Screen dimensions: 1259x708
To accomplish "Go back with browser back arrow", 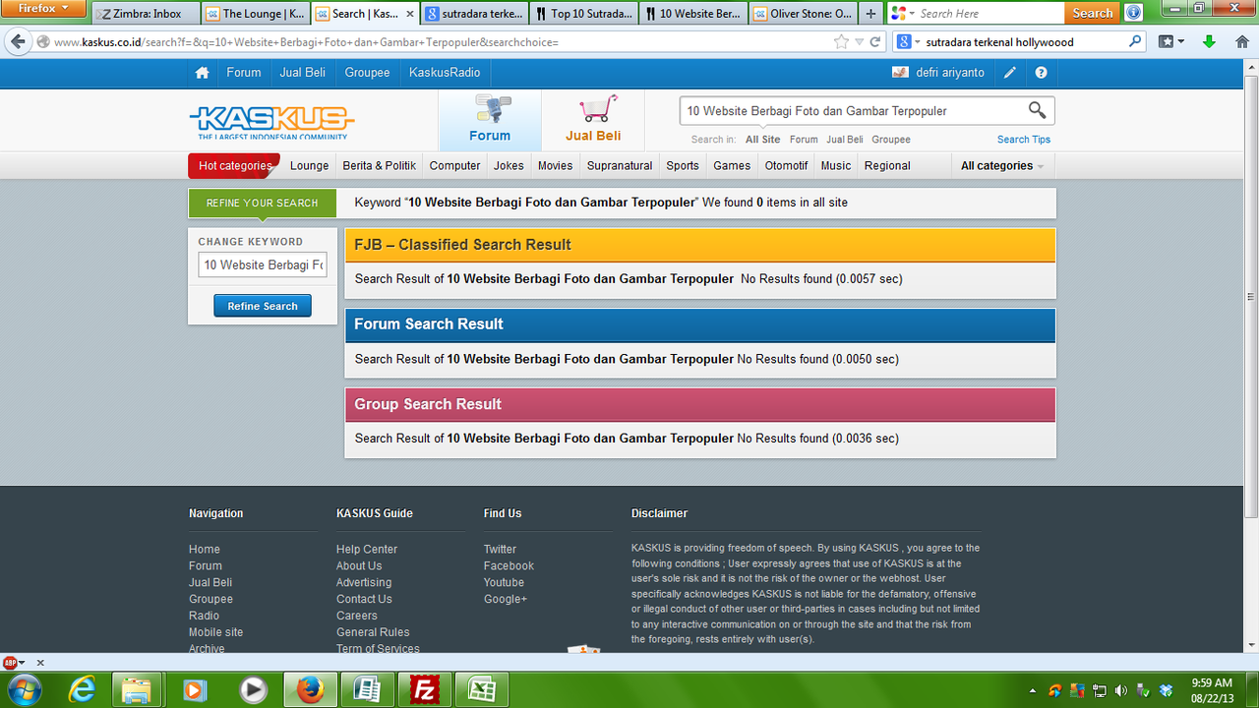I will (x=18, y=42).
